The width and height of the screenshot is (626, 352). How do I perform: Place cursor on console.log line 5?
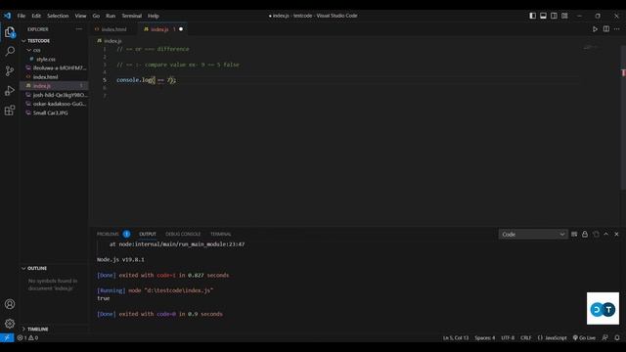pos(146,80)
